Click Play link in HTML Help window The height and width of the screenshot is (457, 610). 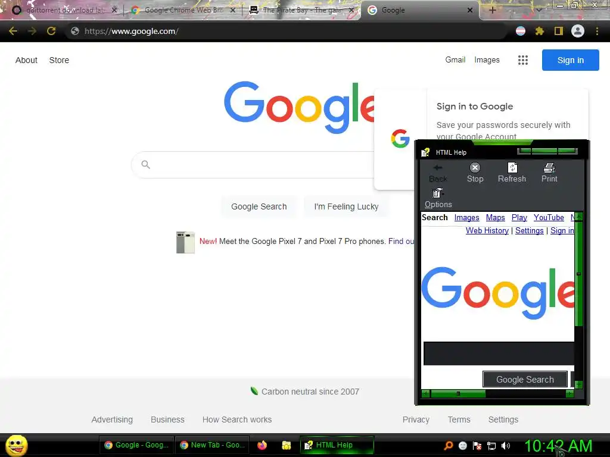tap(519, 218)
